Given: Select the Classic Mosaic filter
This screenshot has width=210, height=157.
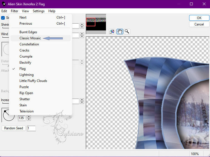Looking at the screenshot, I should [x=41, y=38].
